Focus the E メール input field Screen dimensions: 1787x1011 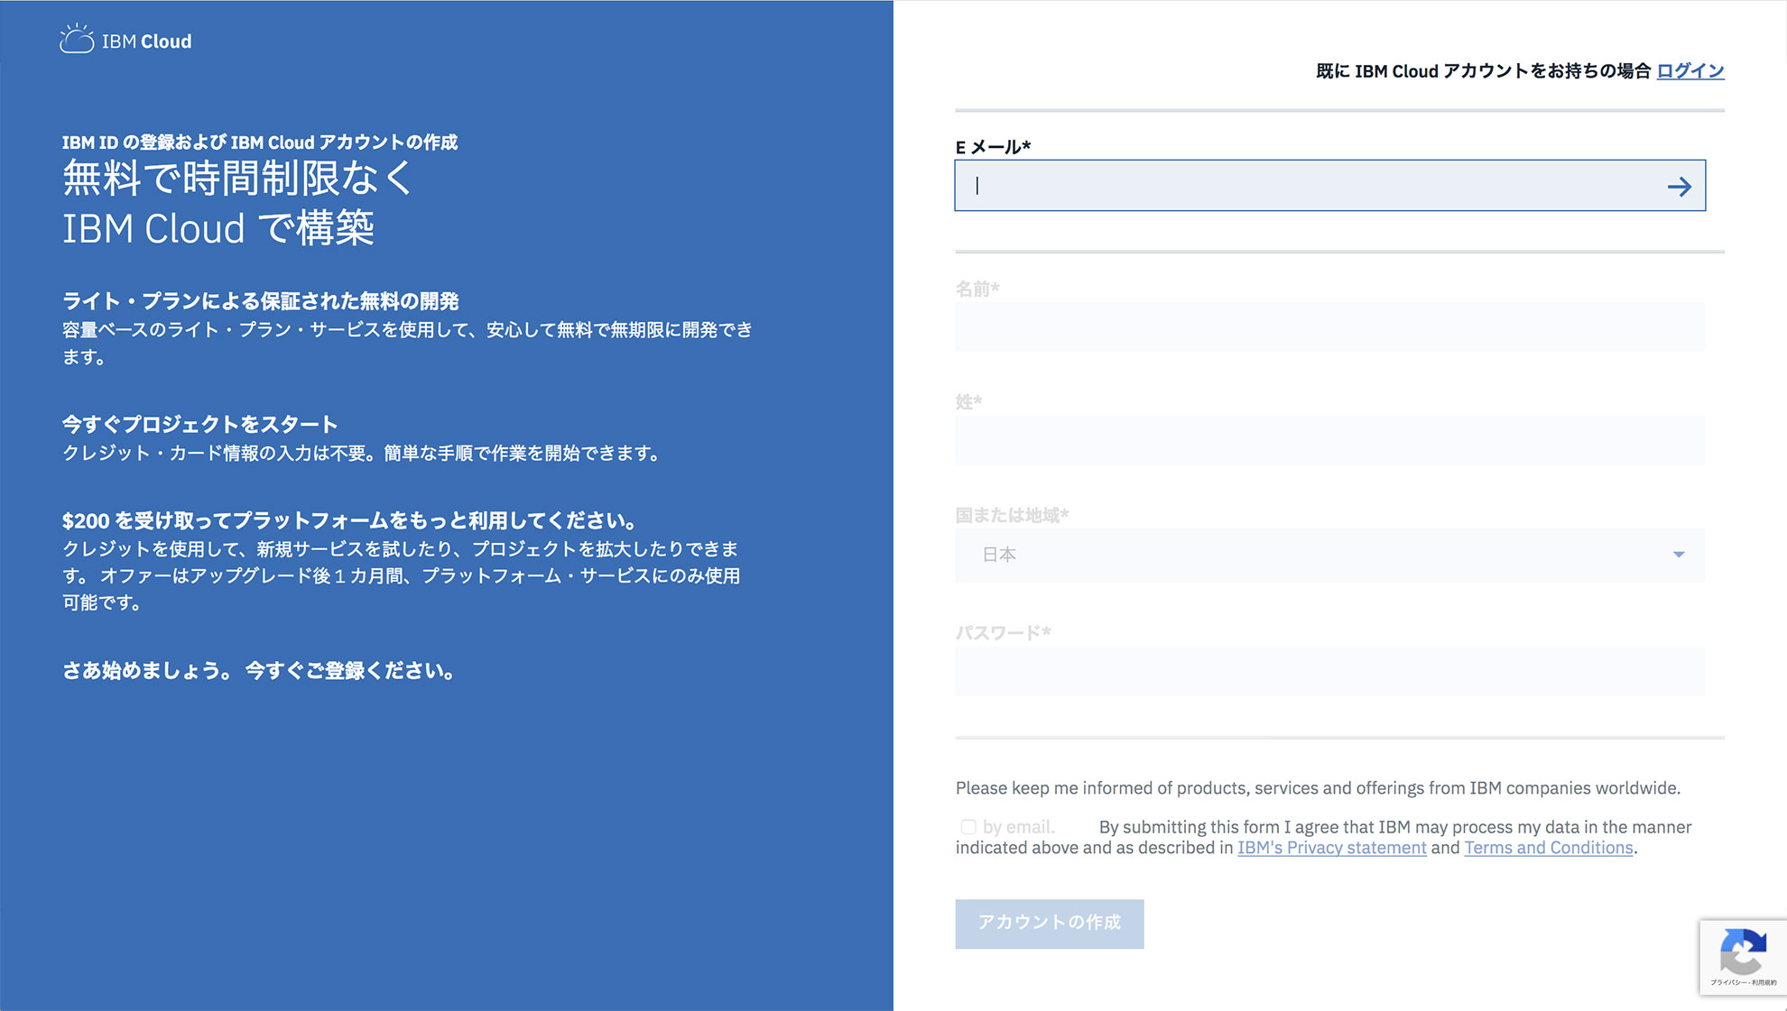[x=1309, y=186]
